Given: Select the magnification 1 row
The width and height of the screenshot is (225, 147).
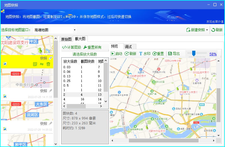Looking at the screenshot, I should tap(83, 90).
